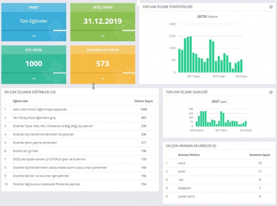277x206 pixels.
Task: Open "Excel'de Sağ butonu kullanarak filtreleme yapmak"
Action: click(47, 184)
